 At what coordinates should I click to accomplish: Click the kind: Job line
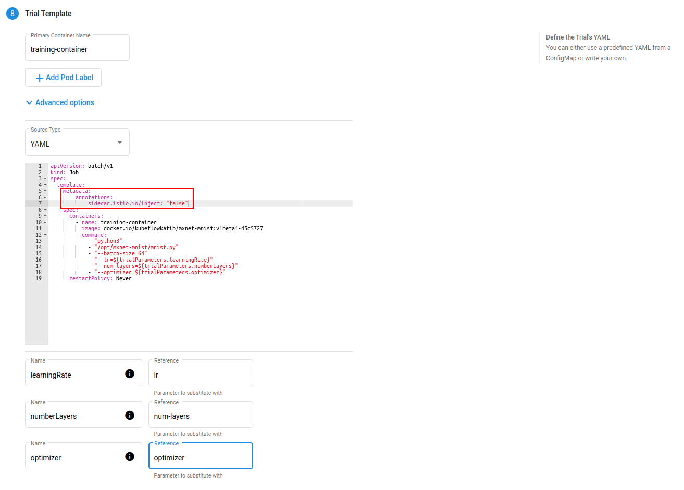(65, 173)
